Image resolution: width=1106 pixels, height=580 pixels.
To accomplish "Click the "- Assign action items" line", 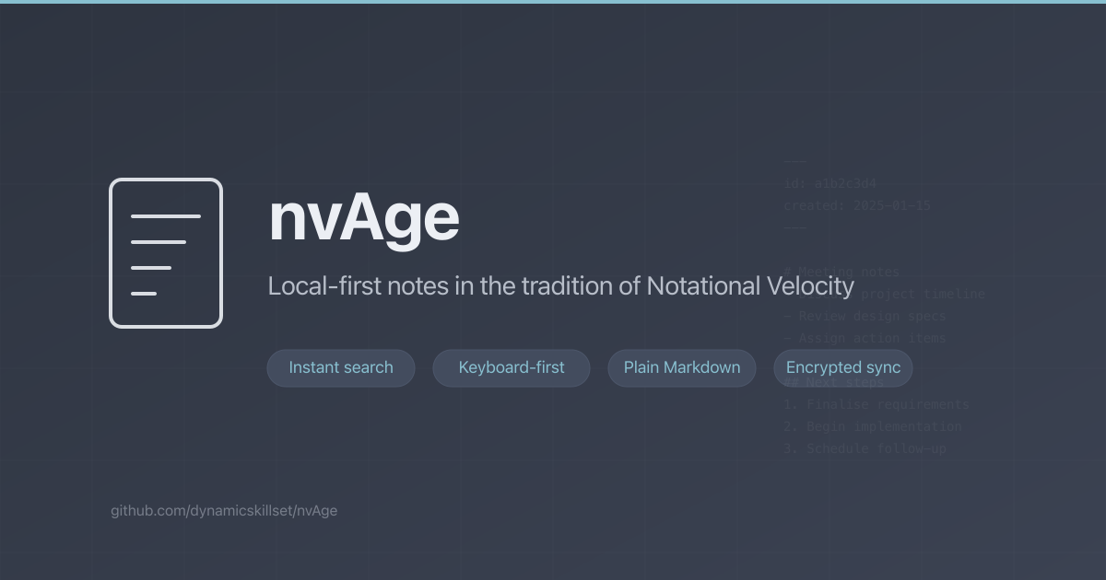I will 865,339.
